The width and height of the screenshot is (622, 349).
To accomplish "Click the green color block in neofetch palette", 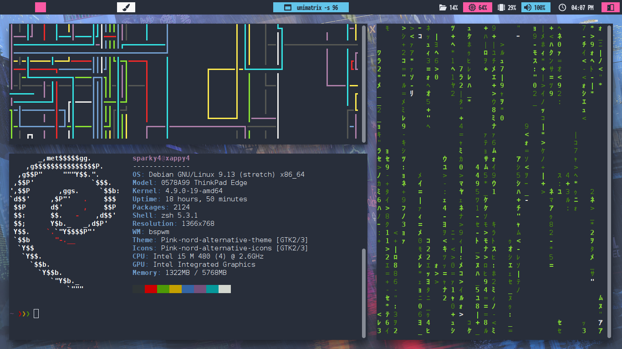I will 163,289.
